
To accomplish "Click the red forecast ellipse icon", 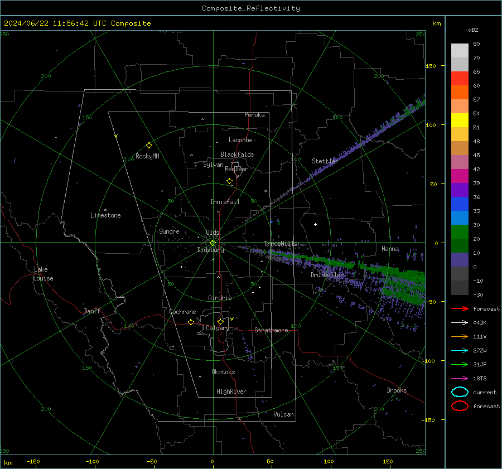I will tap(460, 406).
